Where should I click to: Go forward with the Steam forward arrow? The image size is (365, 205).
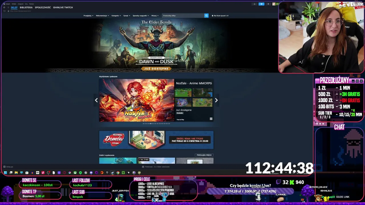coord(8,7)
